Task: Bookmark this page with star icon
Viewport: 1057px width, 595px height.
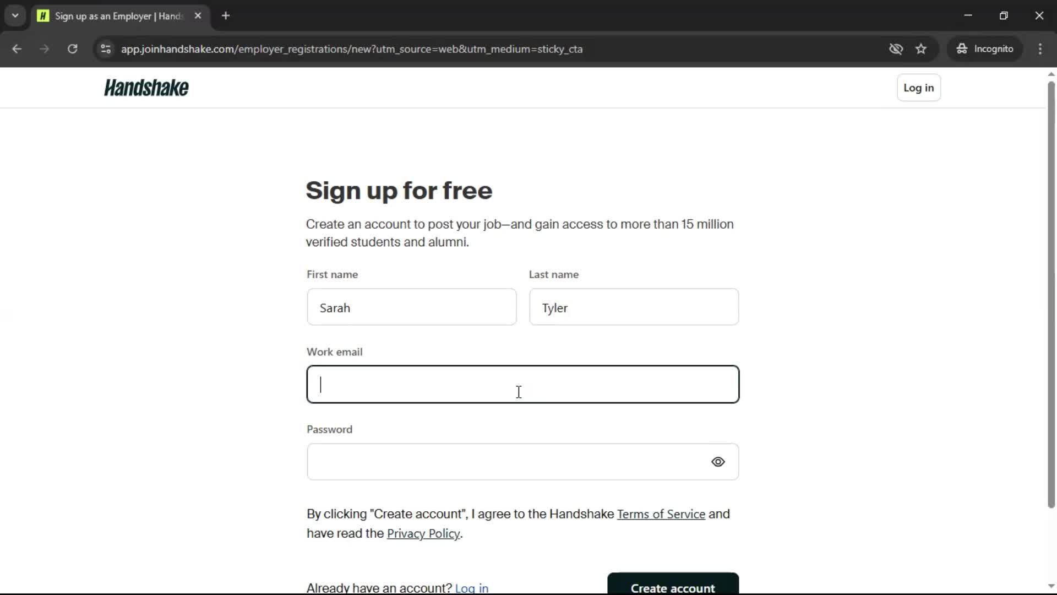Action: tap(921, 48)
